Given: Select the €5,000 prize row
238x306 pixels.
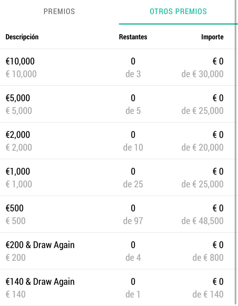Looking at the screenshot, I should pos(117,104).
